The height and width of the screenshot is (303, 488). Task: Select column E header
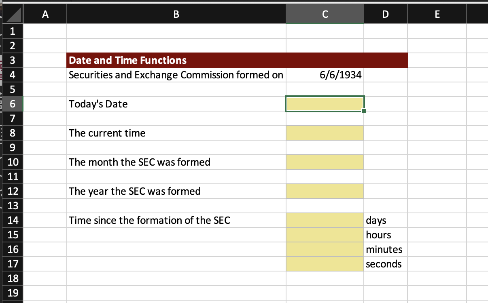437,14
